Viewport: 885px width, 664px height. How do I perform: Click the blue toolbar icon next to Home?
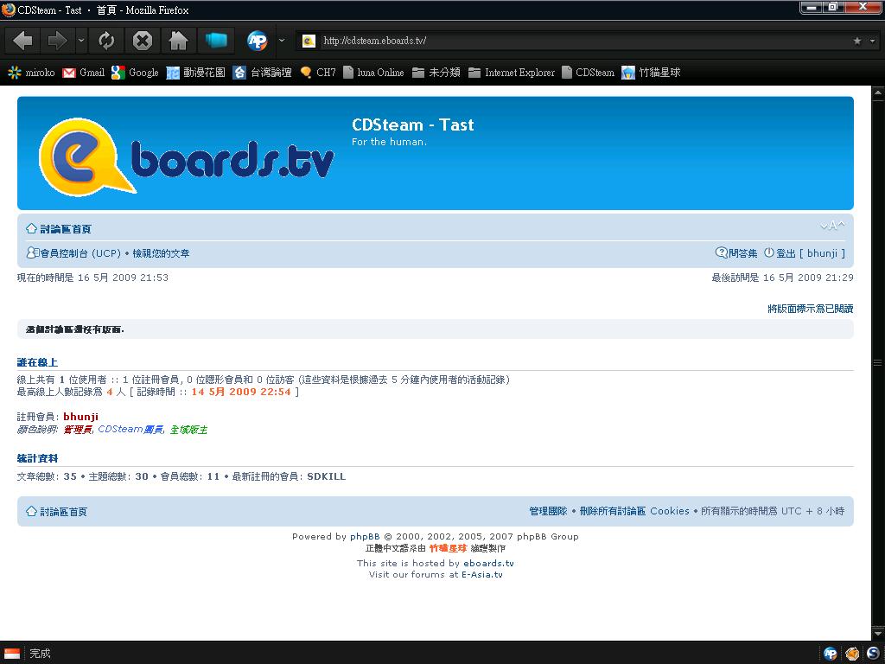point(215,41)
